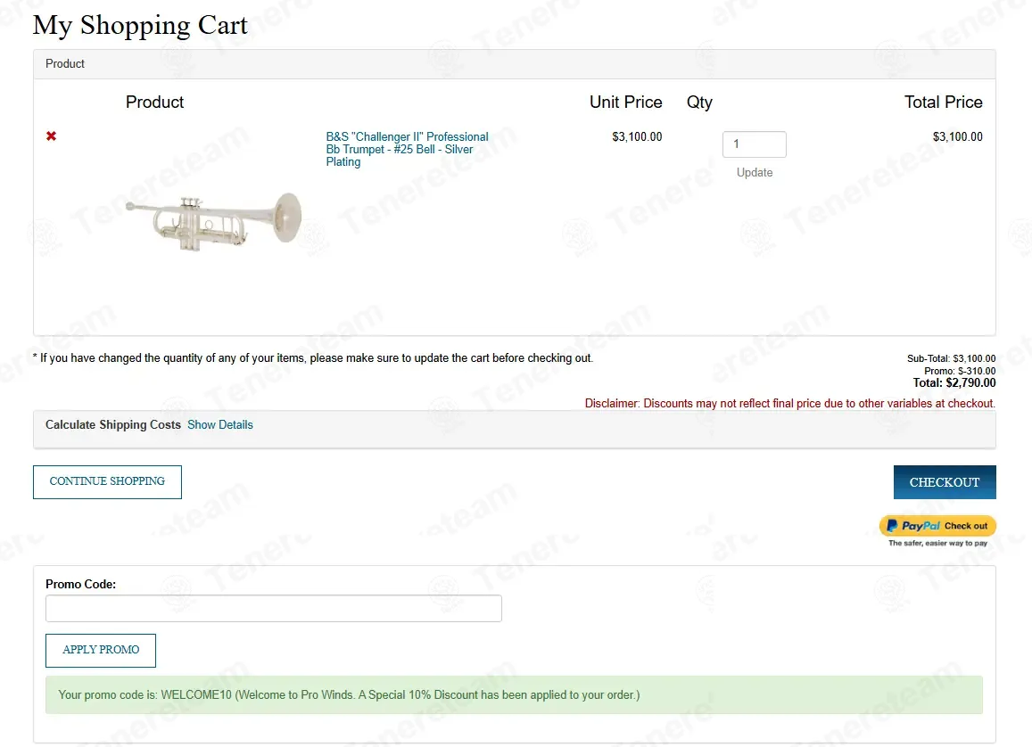This screenshot has height=747, width=1032.
Task: Open the silver trumpet product image
Action: [214, 221]
